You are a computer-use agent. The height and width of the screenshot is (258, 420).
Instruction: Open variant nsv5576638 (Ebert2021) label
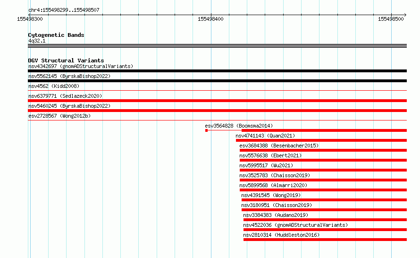(270, 155)
